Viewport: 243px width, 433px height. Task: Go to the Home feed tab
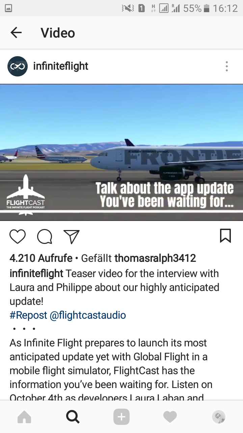point(24,417)
